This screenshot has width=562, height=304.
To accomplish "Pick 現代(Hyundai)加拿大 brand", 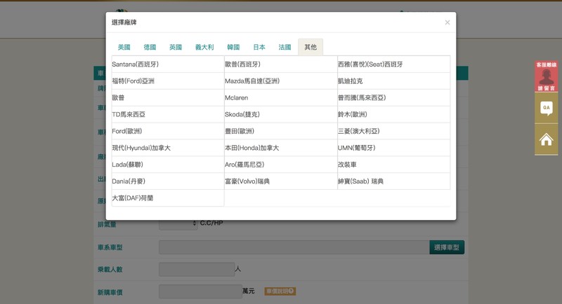I will pyautogui.click(x=168, y=148).
